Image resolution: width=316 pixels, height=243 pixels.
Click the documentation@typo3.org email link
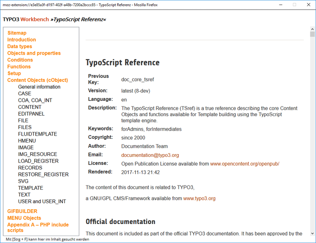150,155
